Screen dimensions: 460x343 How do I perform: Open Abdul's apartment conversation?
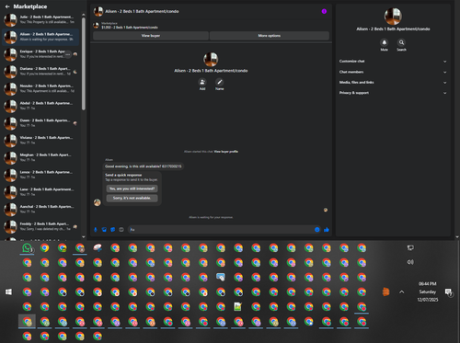tap(40, 106)
